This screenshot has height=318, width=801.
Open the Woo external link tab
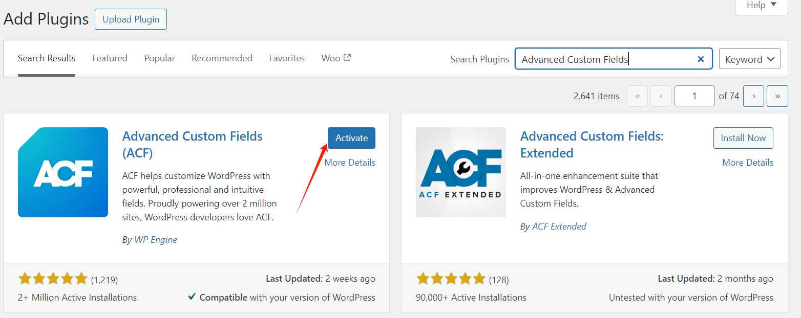(336, 58)
